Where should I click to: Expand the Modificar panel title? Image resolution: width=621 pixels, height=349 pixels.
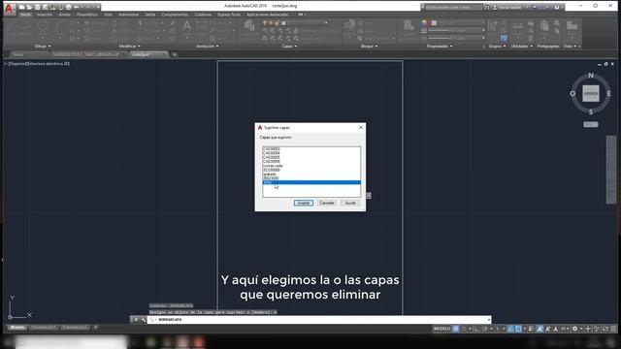(130, 47)
